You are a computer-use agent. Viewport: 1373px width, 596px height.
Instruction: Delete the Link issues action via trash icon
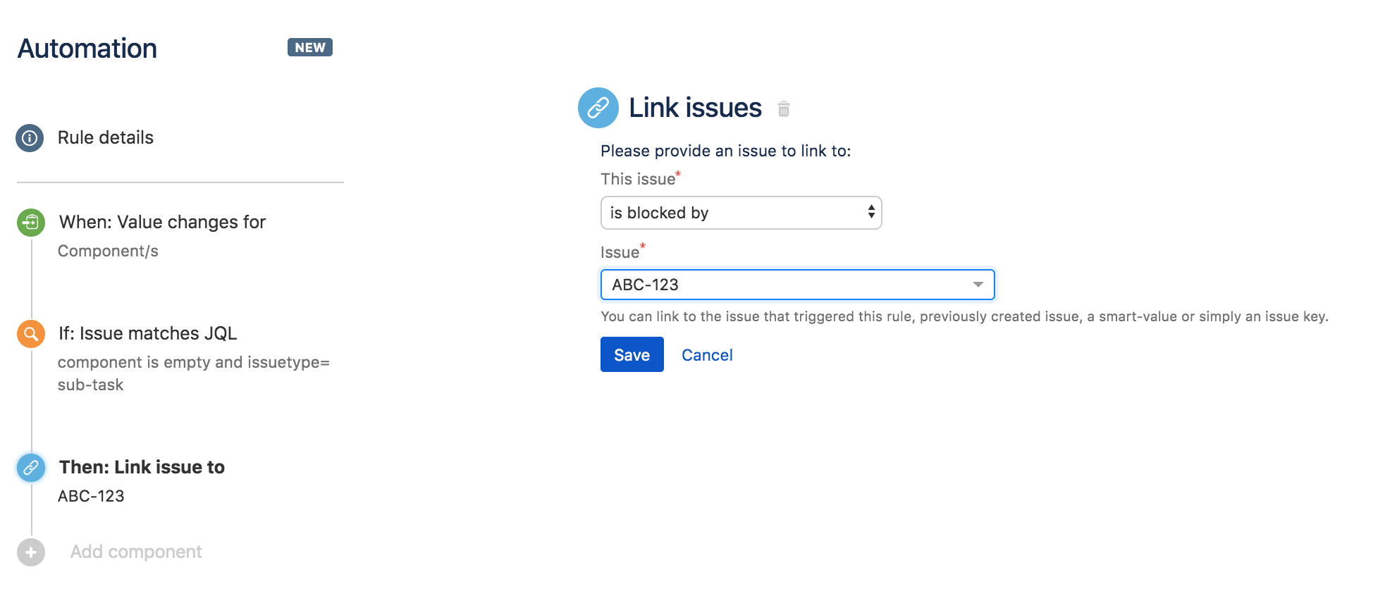(x=784, y=110)
